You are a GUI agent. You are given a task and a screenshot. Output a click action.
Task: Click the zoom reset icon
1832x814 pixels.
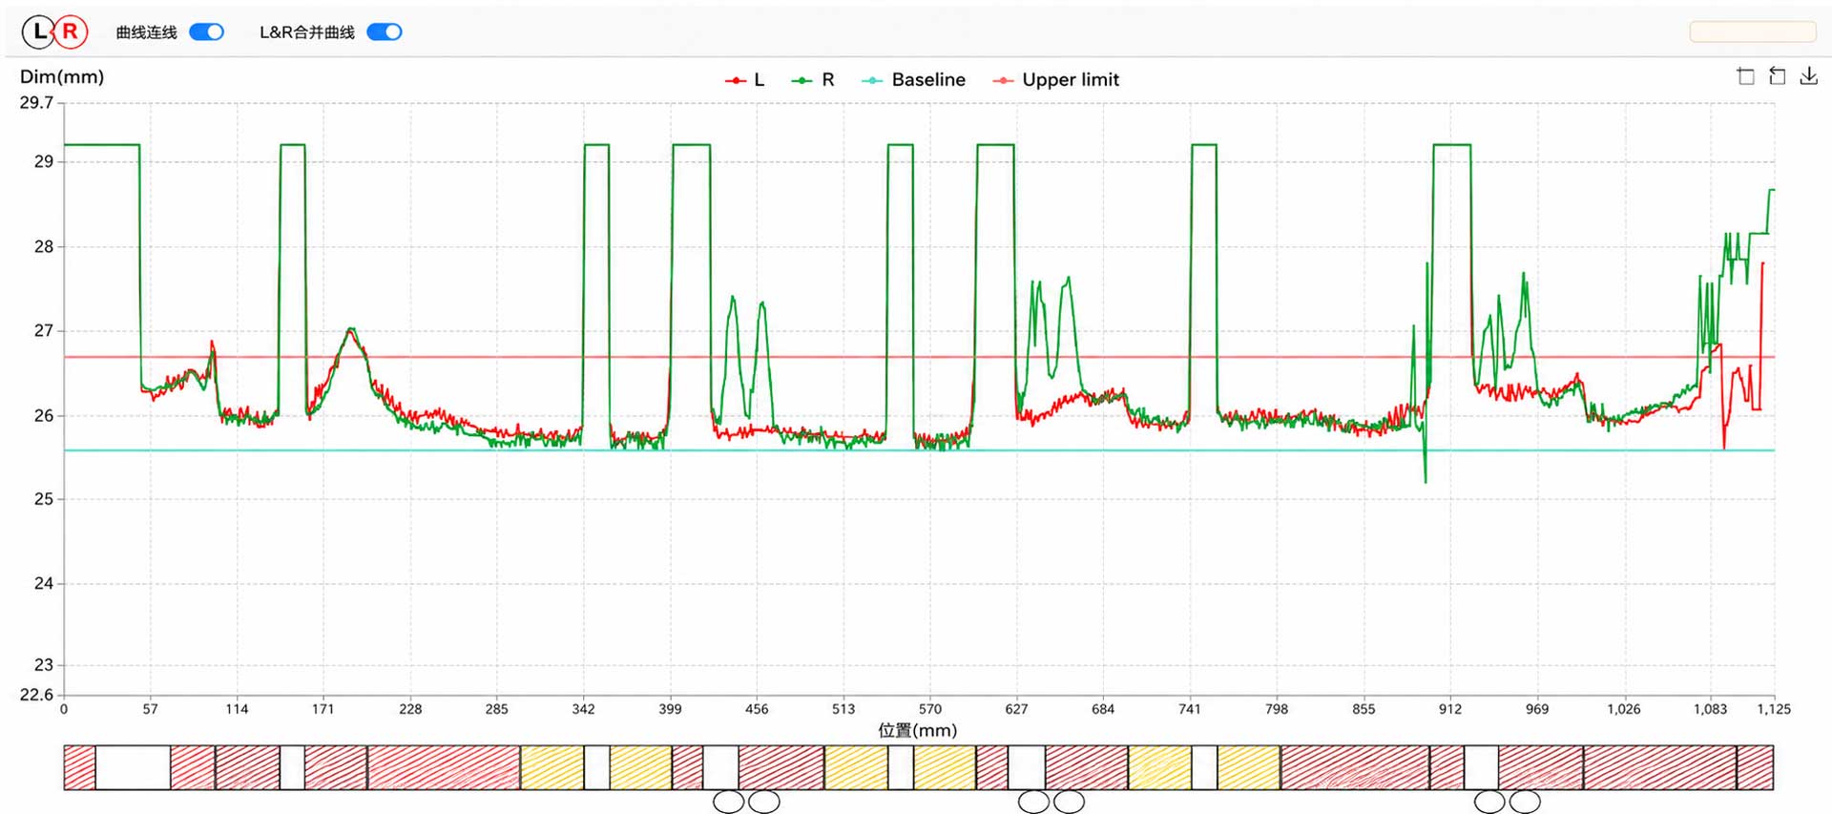(x=1777, y=76)
